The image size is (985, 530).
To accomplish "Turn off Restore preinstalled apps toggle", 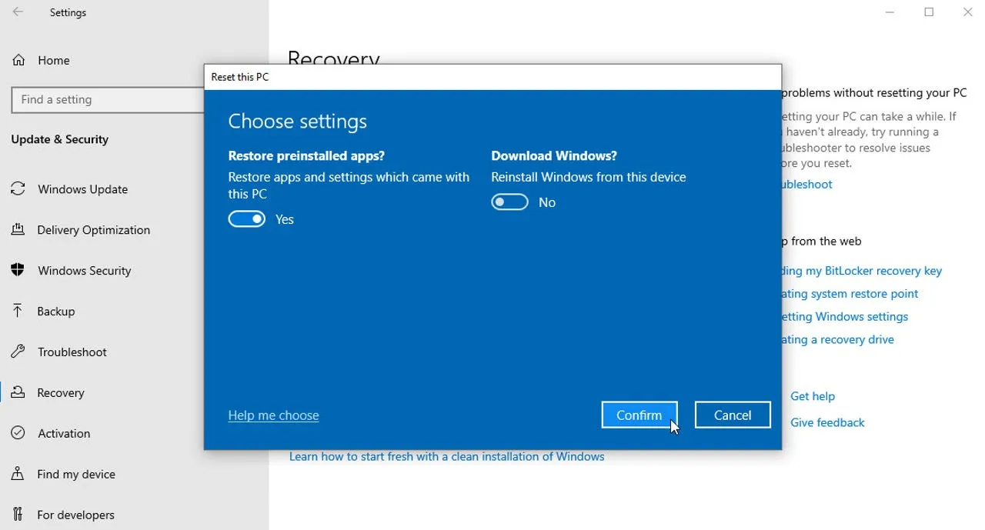I will click(x=247, y=219).
